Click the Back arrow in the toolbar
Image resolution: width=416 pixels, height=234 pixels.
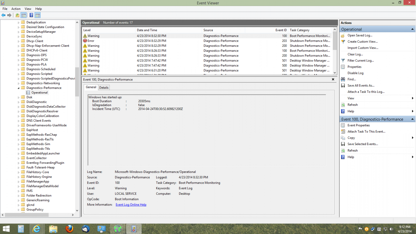[3, 15]
